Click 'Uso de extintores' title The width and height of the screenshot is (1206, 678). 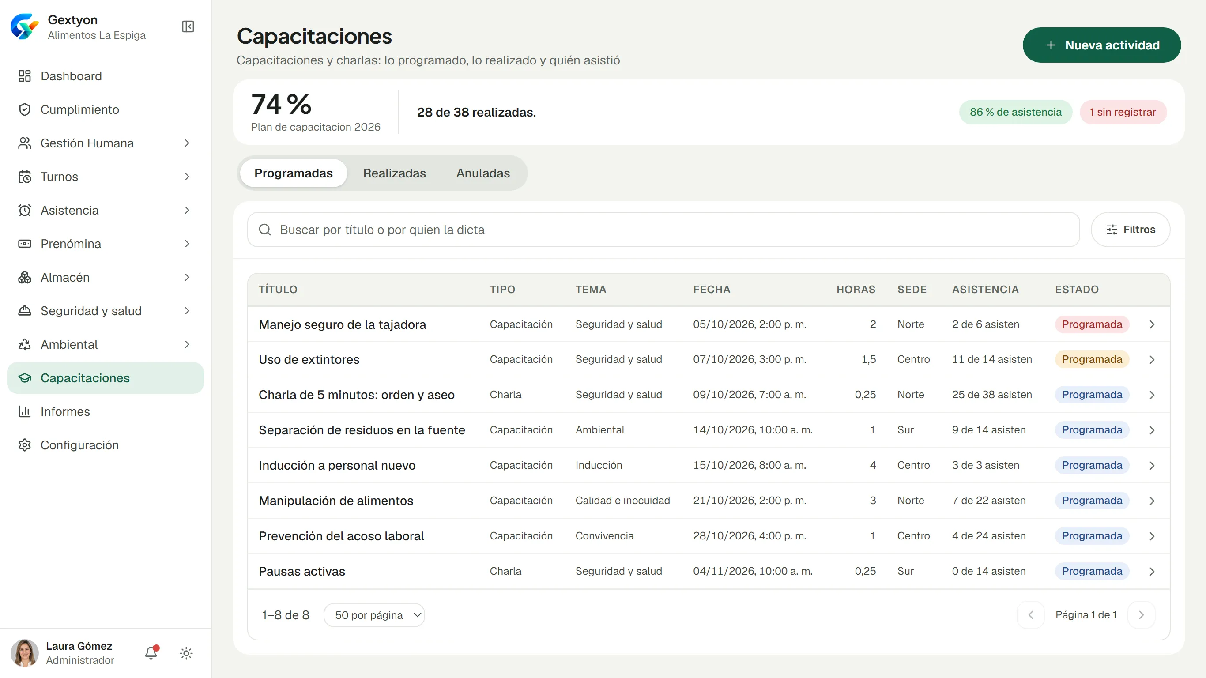pos(309,360)
